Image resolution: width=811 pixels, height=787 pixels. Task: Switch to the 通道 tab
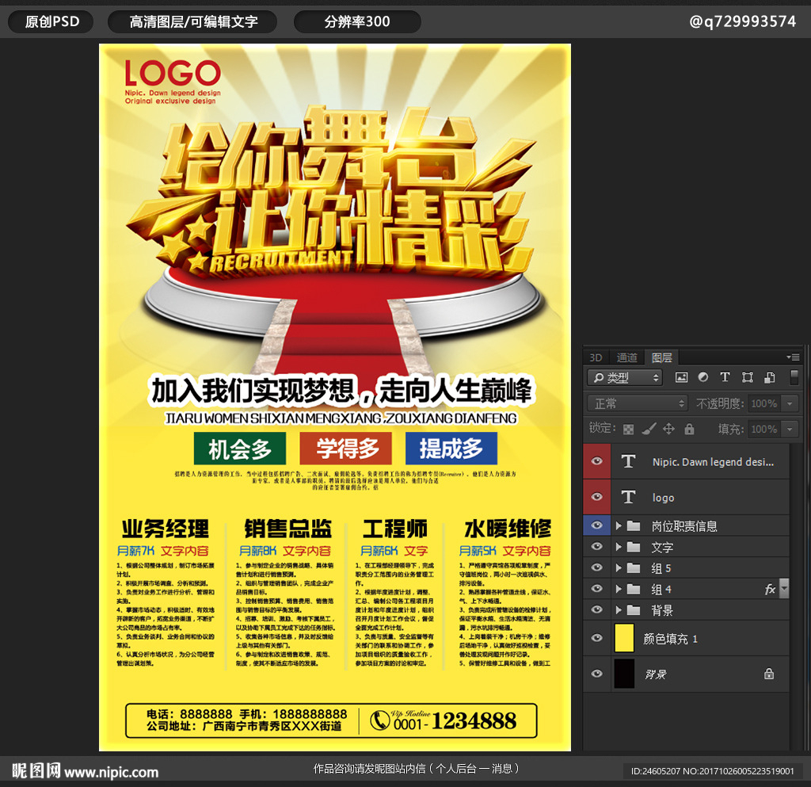point(627,357)
